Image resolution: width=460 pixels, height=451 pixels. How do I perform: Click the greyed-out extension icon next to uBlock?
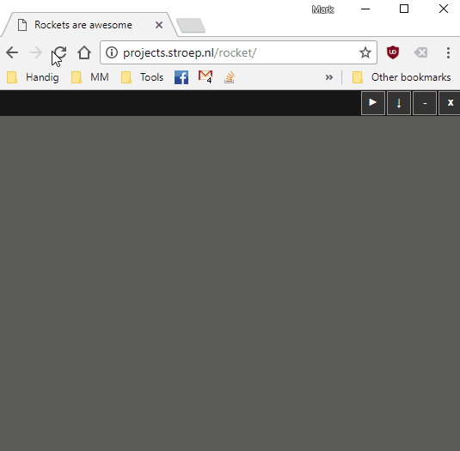(x=420, y=52)
